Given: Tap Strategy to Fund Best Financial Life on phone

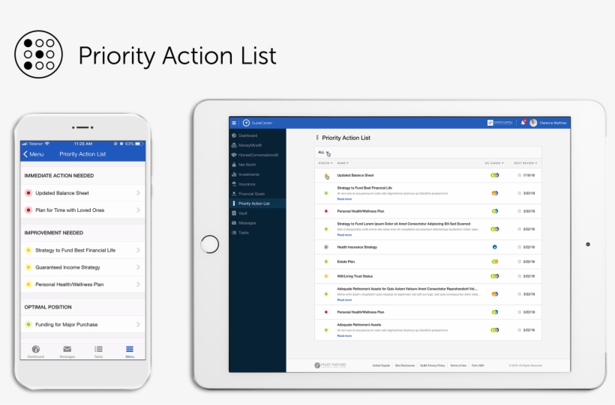Looking at the screenshot, I should [82, 250].
